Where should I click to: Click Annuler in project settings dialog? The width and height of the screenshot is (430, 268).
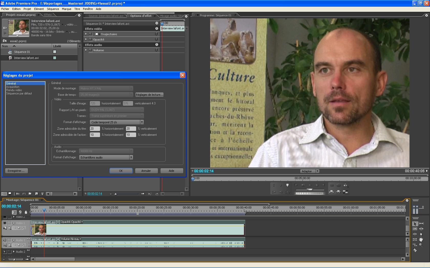tap(146, 171)
